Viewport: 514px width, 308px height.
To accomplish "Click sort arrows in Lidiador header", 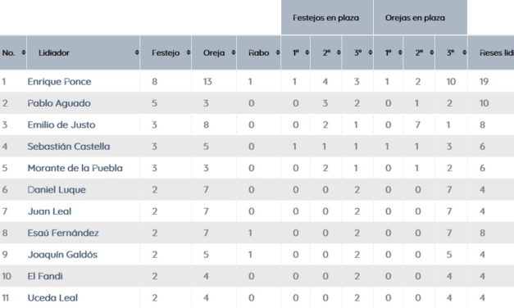I will tap(137, 52).
